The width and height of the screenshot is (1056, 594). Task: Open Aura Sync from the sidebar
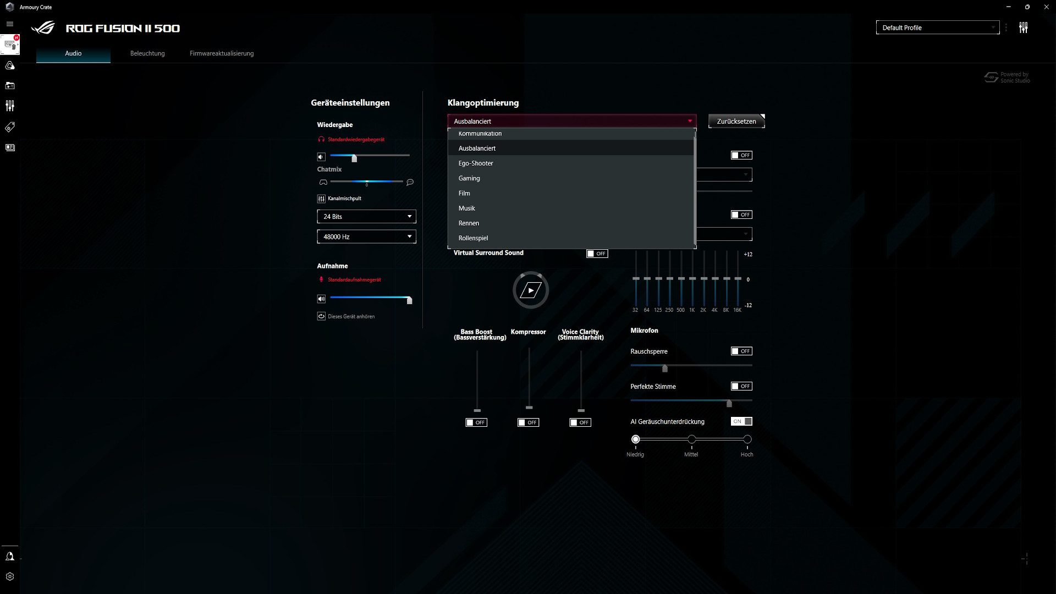tap(9, 65)
